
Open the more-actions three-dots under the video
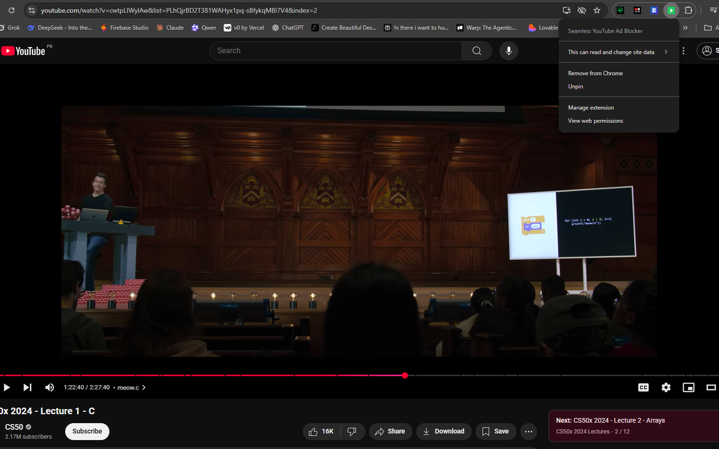pos(528,431)
